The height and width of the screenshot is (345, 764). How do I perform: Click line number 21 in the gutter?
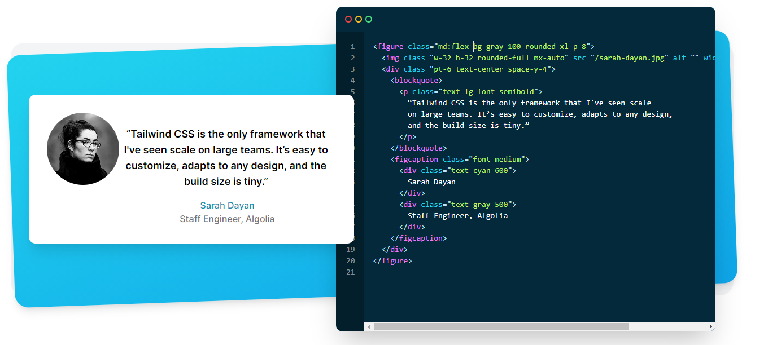[x=351, y=272]
